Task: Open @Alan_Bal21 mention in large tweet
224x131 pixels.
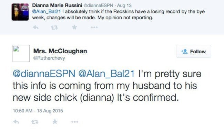Action: [106, 74]
